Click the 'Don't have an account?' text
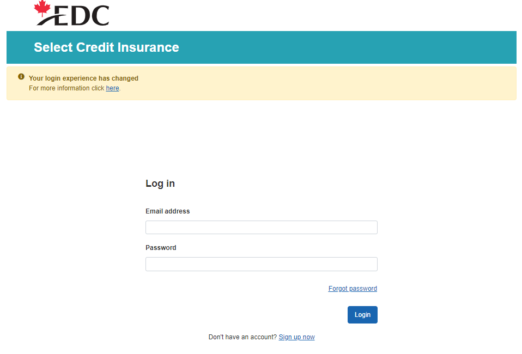Screen dimensions: 522x354 coord(242,337)
